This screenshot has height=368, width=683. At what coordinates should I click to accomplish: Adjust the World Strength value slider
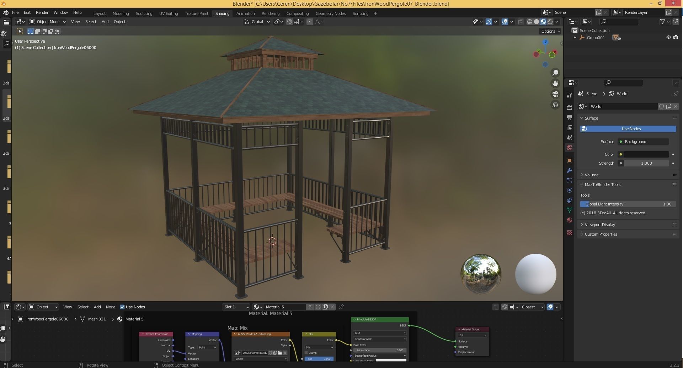click(646, 163)
